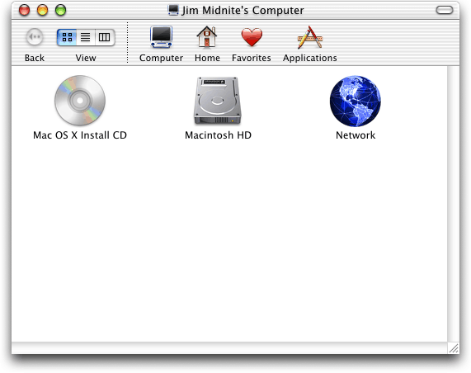Click the Computer label in toolbar
The image size is (471, 373).
(x=162, y=58)
